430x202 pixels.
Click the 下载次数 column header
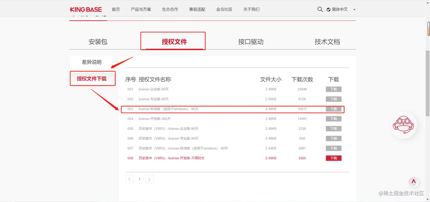click(302, 80)
